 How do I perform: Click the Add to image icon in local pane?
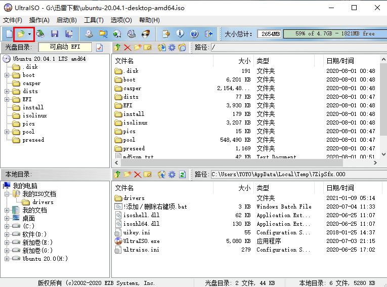(x=162, y=175)
